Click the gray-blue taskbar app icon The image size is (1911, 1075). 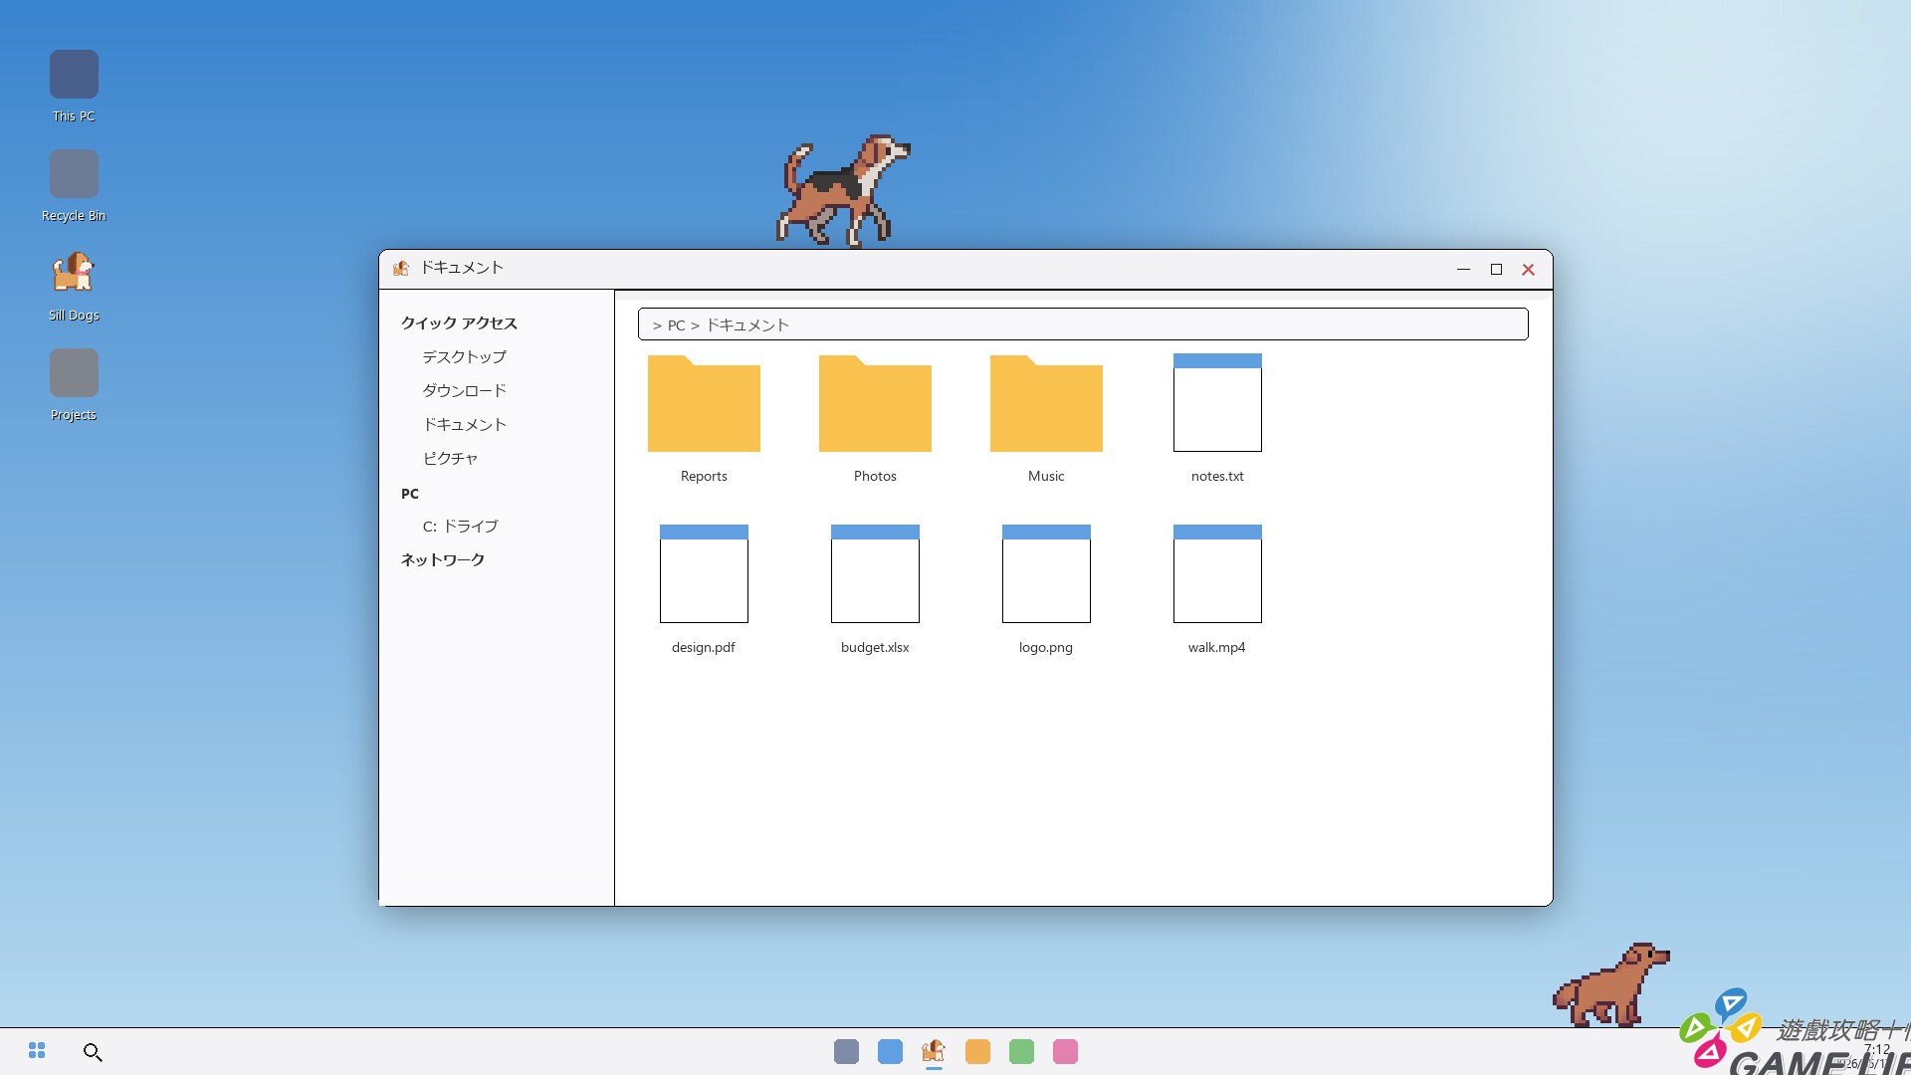pyautogui.click(x=846, y=1051)
